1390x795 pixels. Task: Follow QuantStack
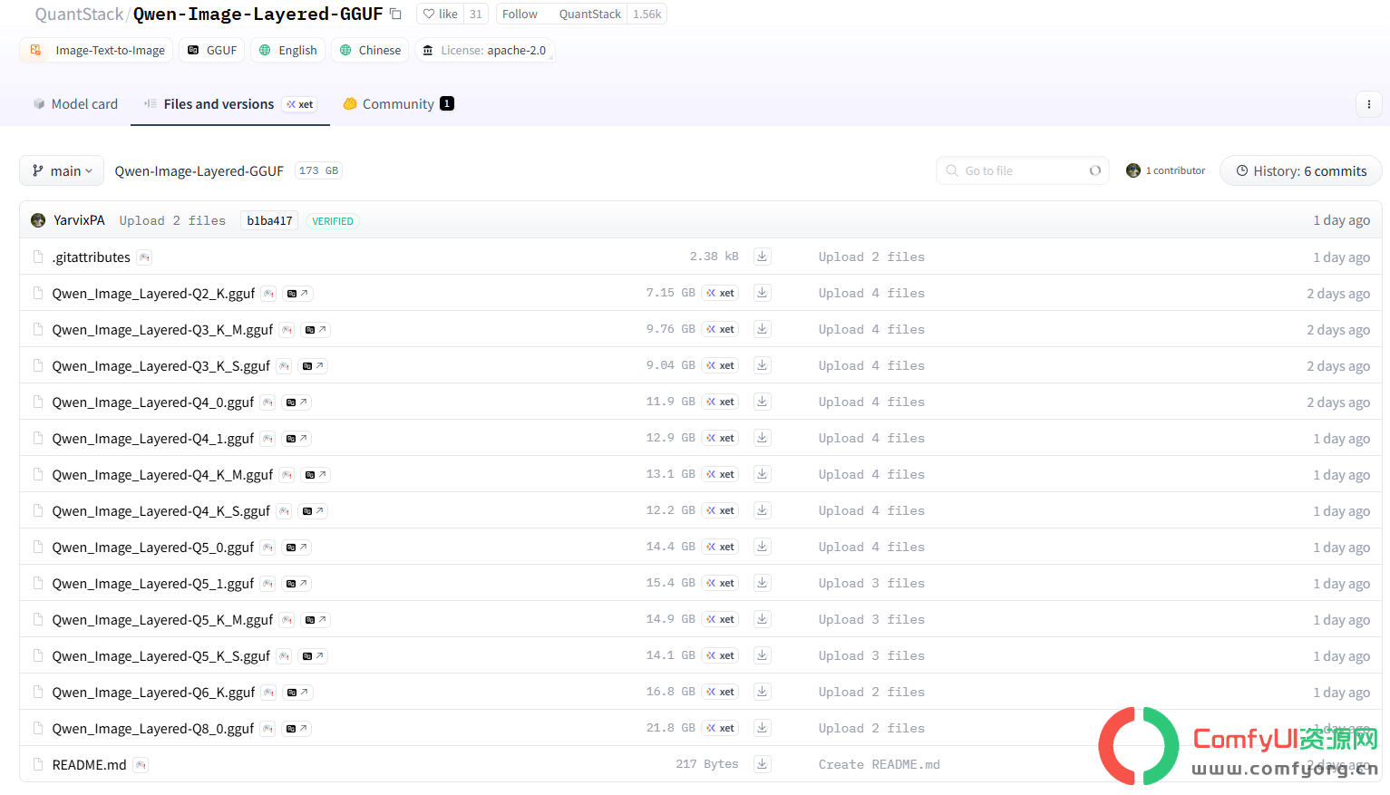(x=520, y=14)
